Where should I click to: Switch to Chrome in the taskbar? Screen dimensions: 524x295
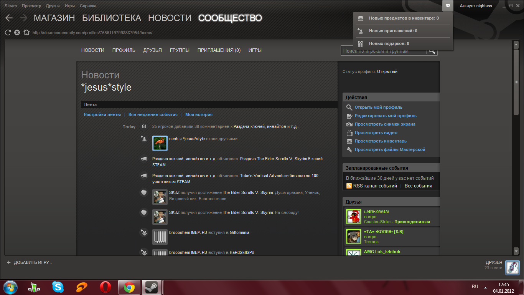pyautogui.click(x=129, y=287)
